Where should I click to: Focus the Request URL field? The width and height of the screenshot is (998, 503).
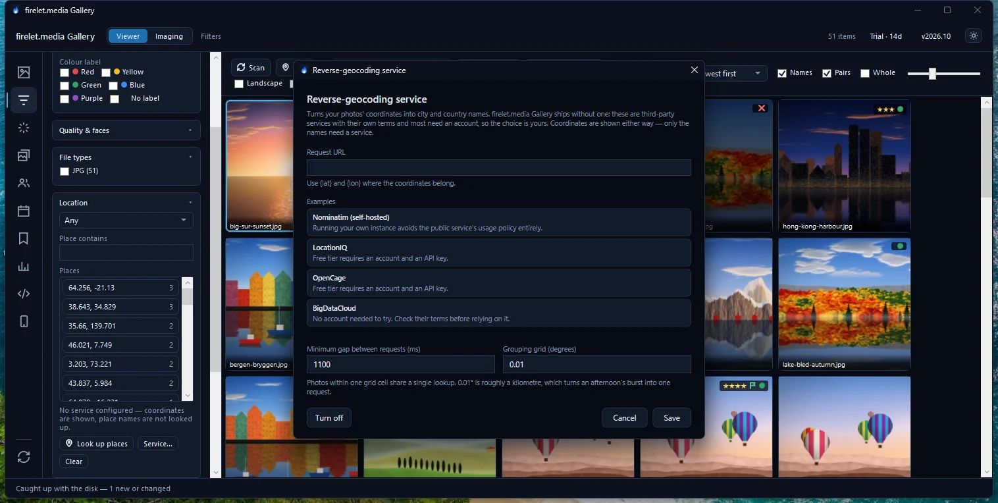[x=499, y=167]
